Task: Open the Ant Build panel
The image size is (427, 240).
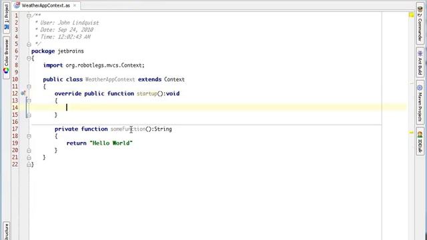Action: tap(420, 62)
